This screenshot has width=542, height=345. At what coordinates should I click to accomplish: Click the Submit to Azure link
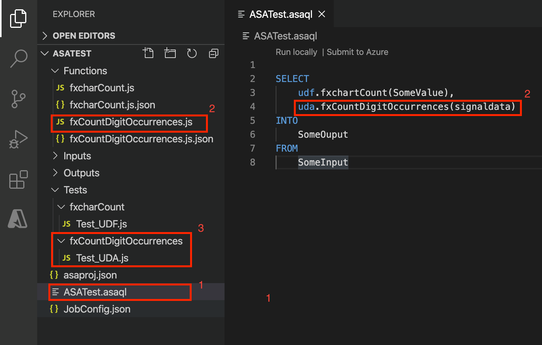click(x=357, y=52)
